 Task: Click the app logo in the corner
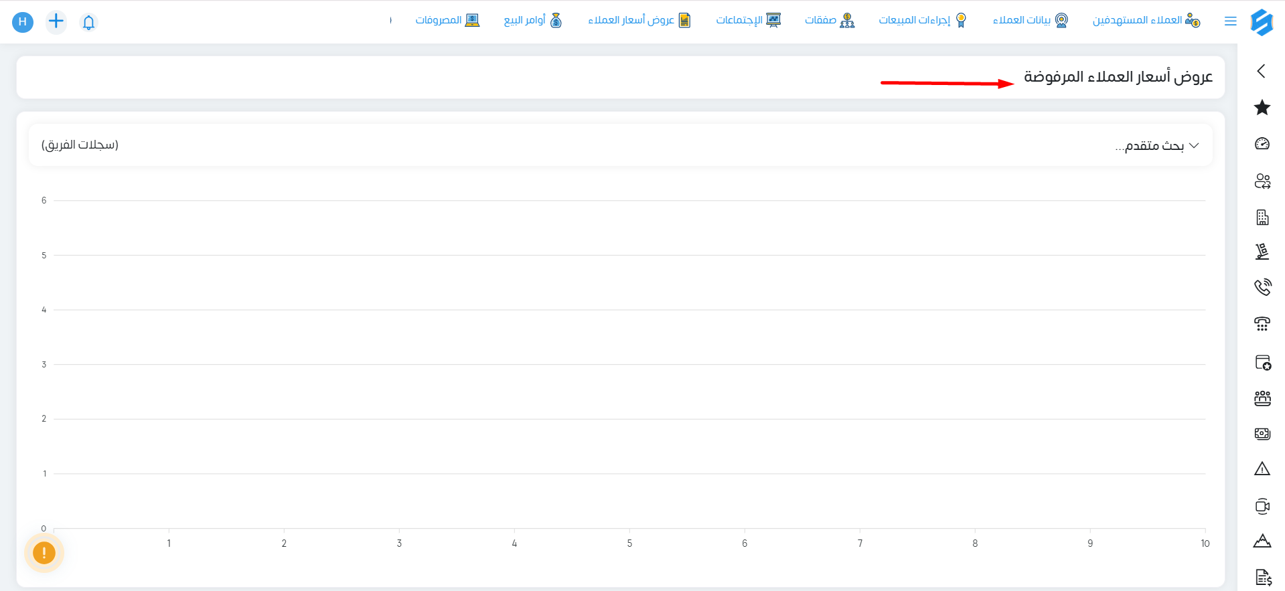(1262, 22)
